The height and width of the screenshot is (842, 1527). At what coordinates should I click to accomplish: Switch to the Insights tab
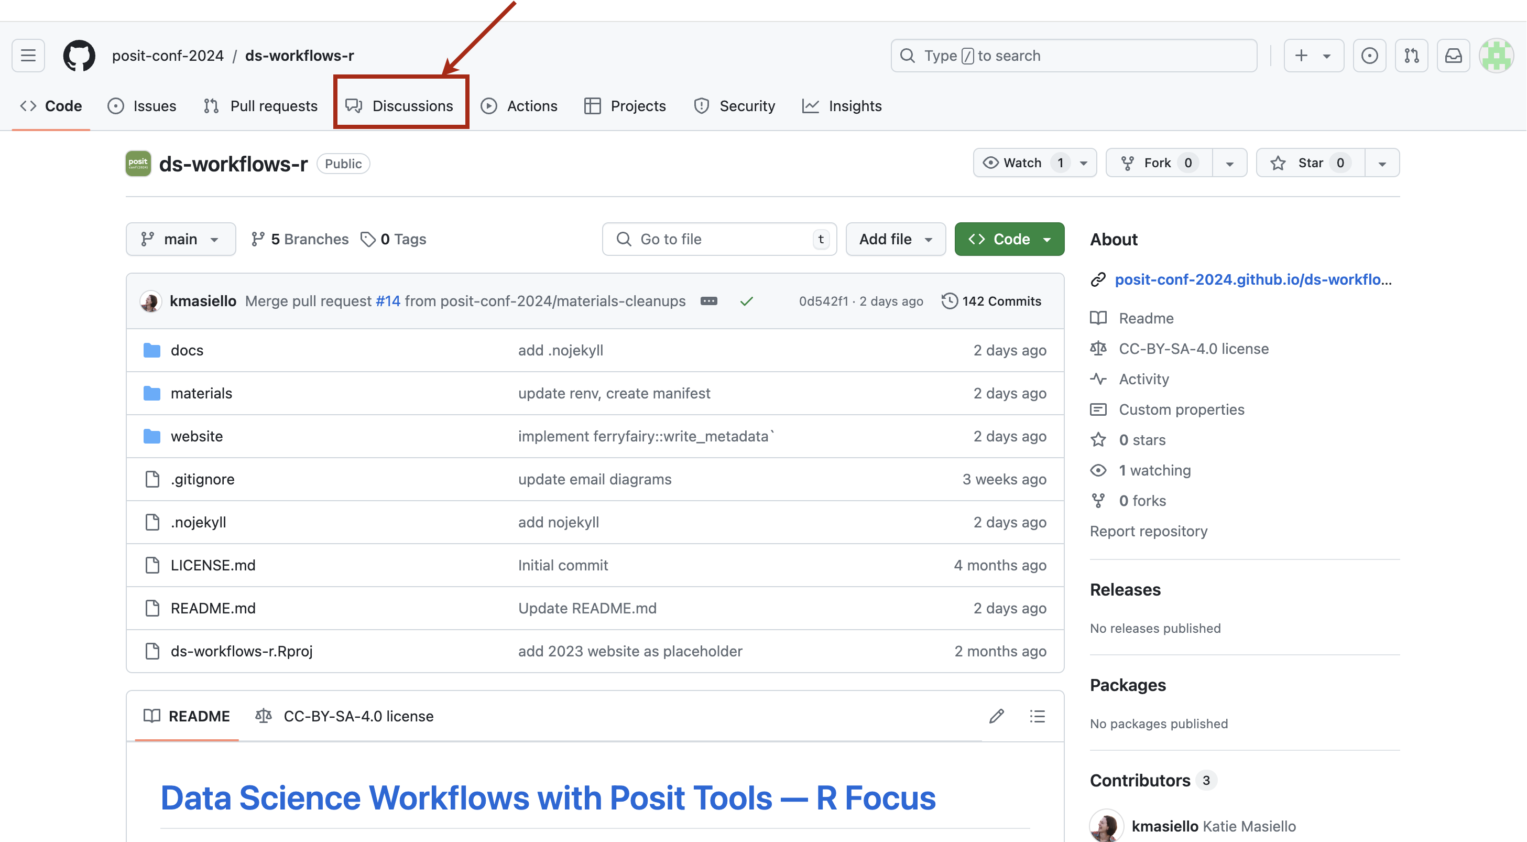(842, 106)
